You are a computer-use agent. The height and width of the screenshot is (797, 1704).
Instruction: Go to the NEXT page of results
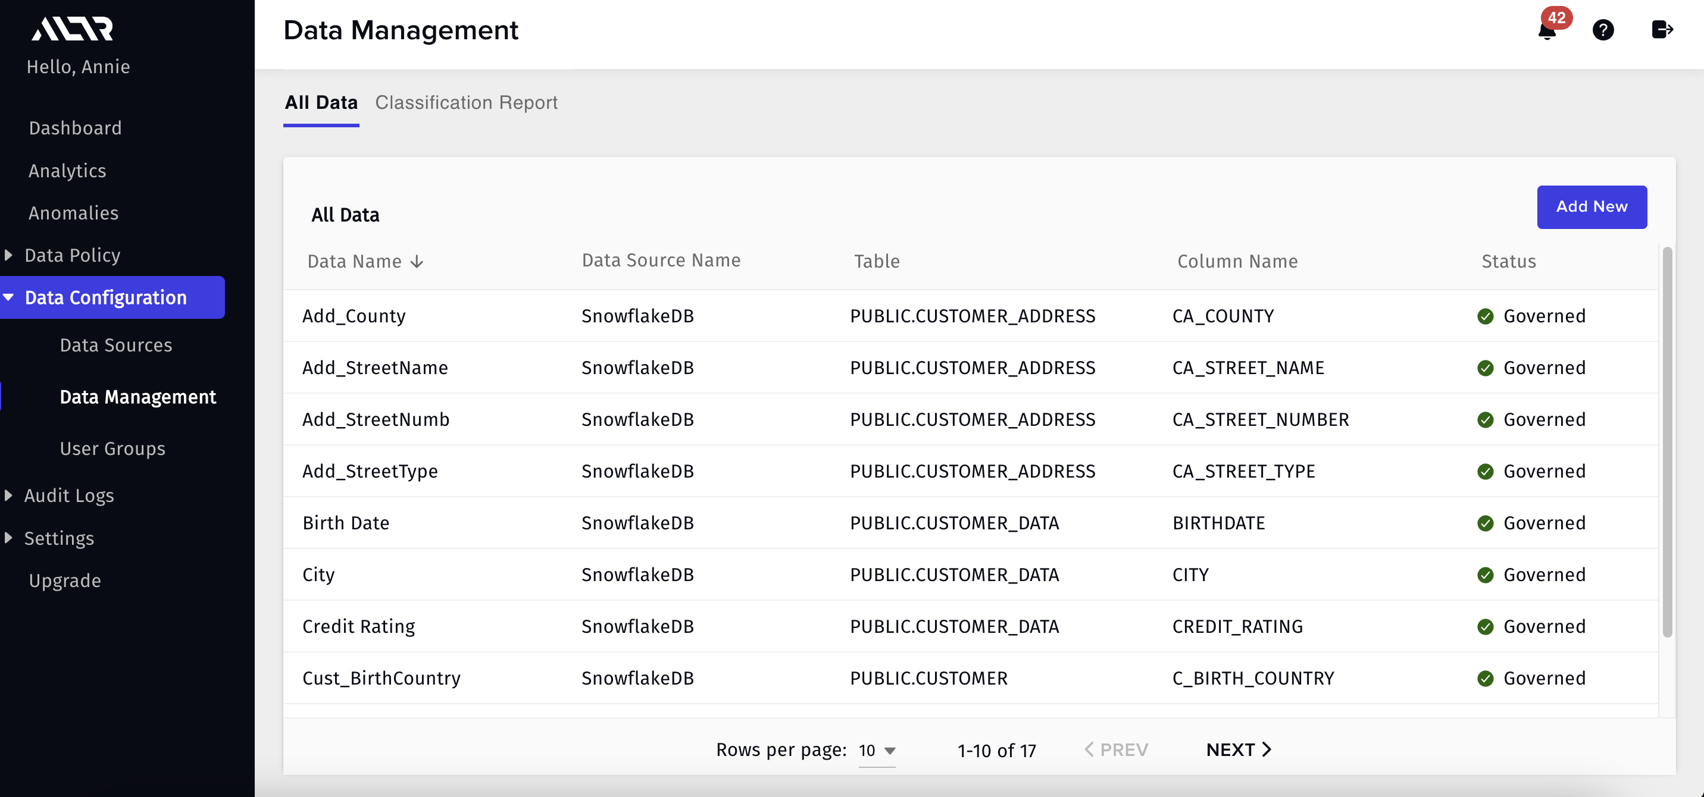click(x=1239, y=750)
